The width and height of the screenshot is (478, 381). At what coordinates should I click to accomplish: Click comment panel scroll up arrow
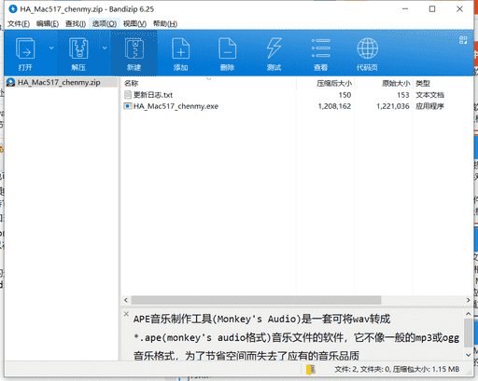469,314
